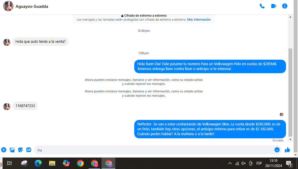The image size is (298, 169).
Task: Click the muted volume tray icon
Action: tap(244, 163)
